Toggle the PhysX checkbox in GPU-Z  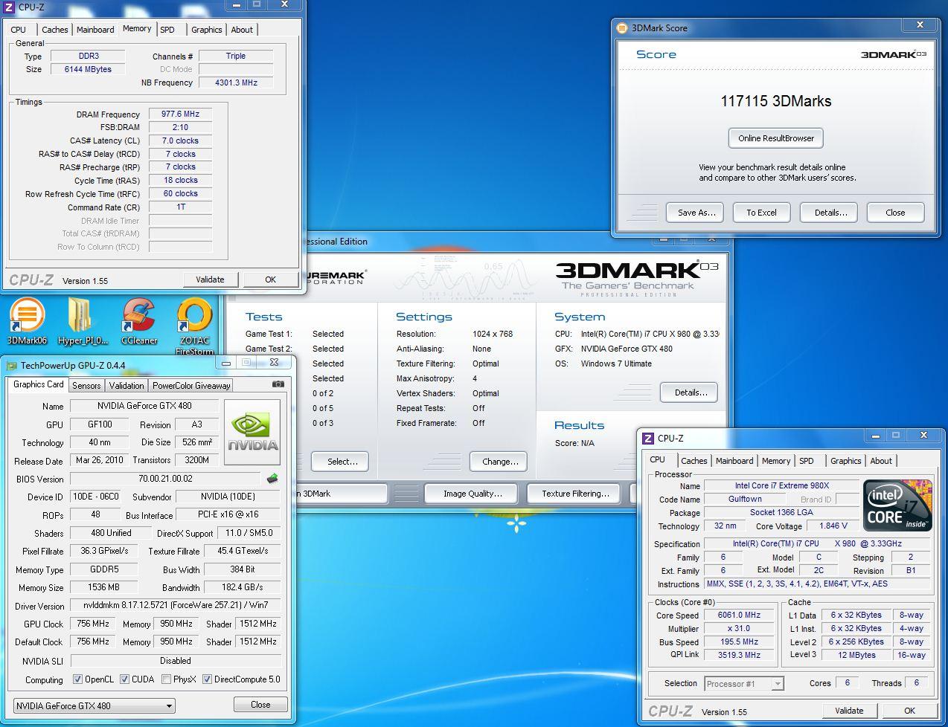pos(166,679)
